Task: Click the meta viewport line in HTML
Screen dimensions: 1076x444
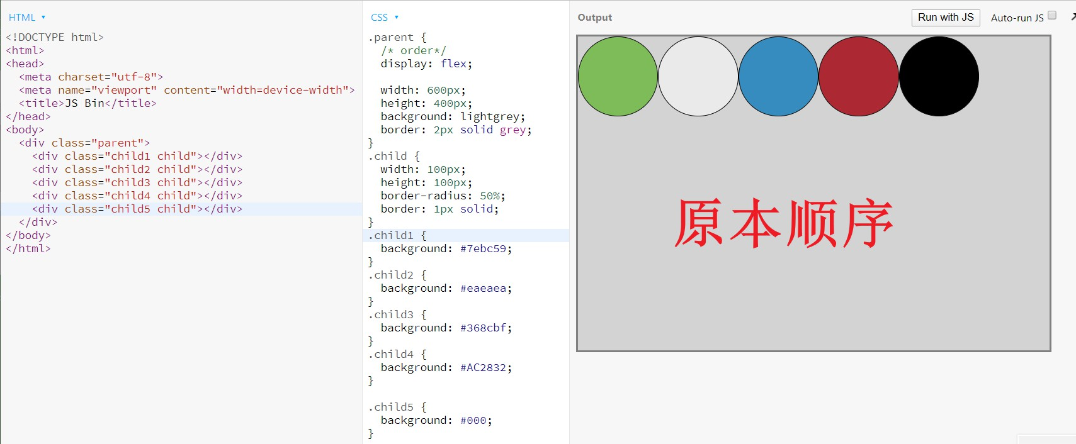Action: [187, 90]
